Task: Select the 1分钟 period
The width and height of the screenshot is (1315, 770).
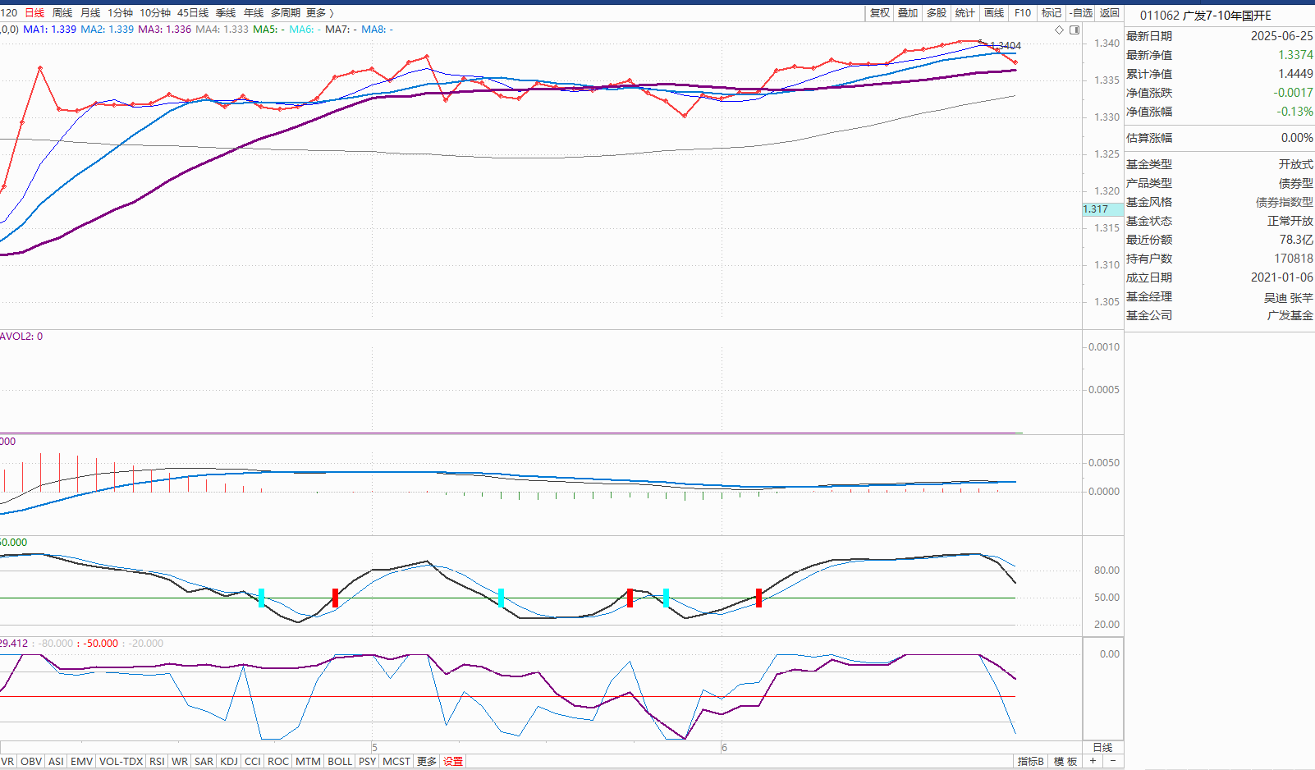Action: click(x=121, y=13)
